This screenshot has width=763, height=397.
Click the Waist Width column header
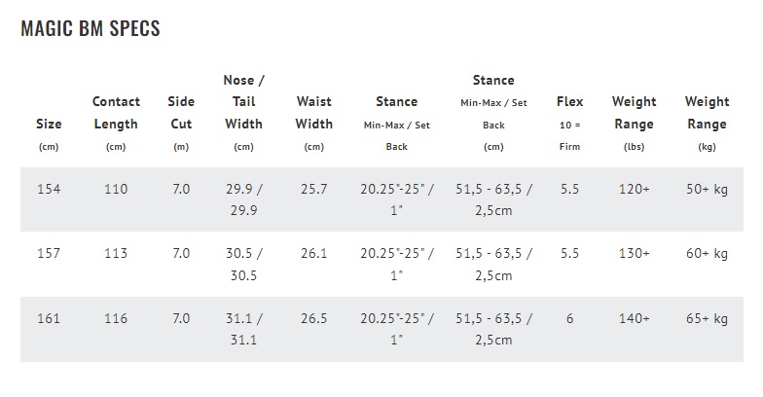pyautogui.click(x=313, y=124)
